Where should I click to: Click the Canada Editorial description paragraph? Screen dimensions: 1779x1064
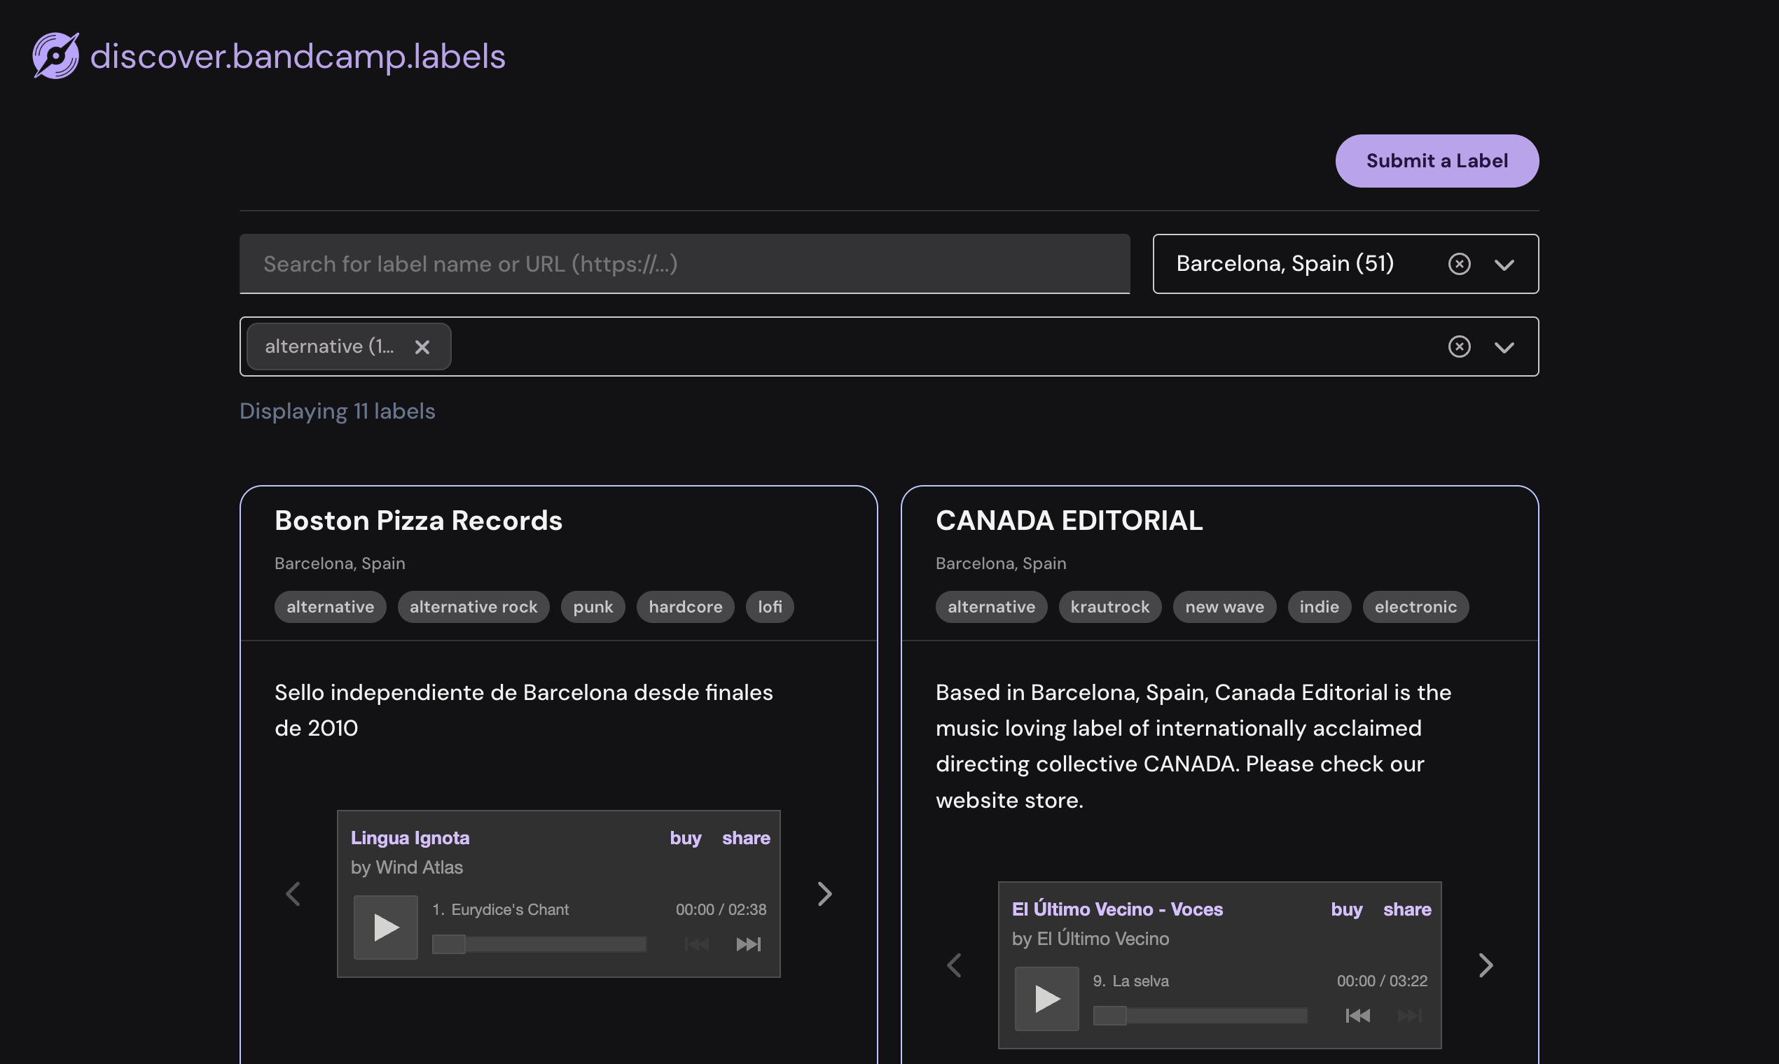[x=1193, y=745]
